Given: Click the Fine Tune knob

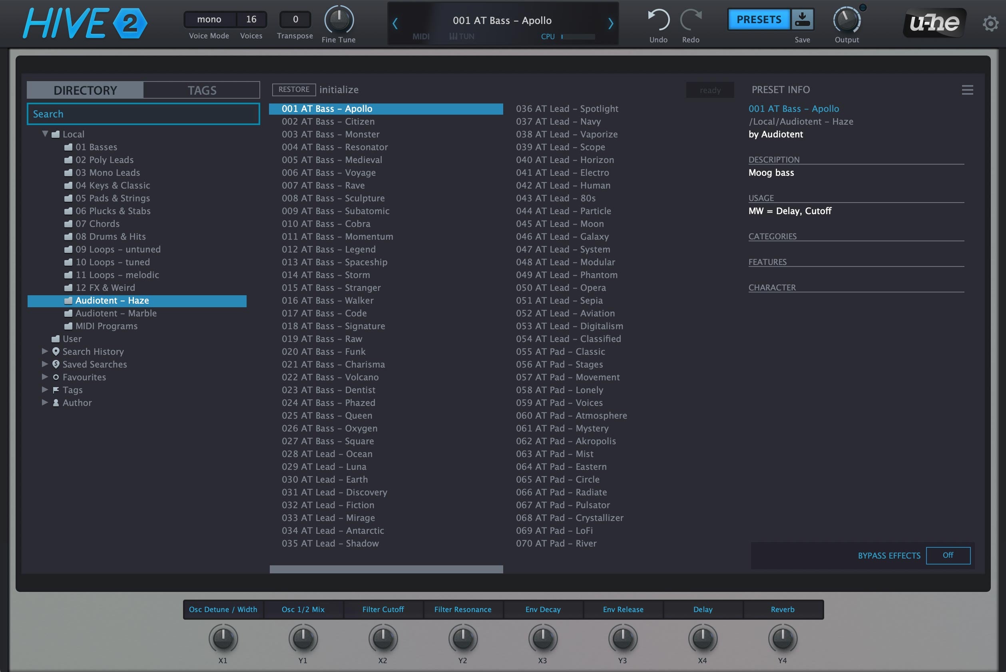Looking at the screenshot, I should click(x=339, y=20).
